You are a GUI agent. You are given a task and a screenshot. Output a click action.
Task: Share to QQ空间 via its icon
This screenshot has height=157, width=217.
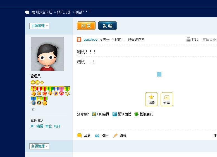94,114
